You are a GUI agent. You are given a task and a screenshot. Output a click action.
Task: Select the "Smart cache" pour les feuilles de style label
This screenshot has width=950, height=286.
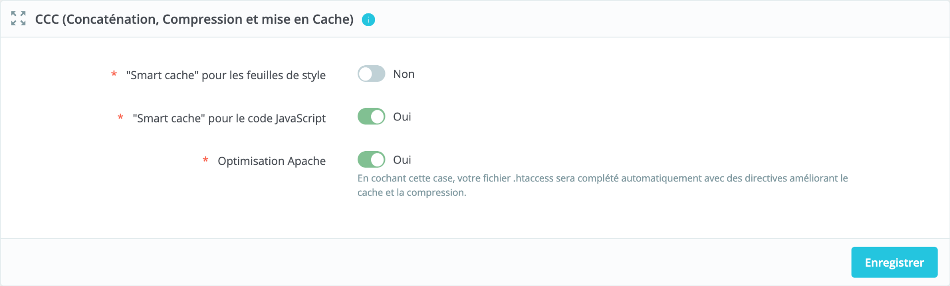[x=226, y=75]
